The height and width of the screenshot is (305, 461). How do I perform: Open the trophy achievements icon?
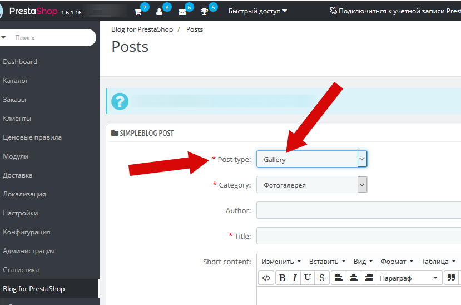point(204,12)
